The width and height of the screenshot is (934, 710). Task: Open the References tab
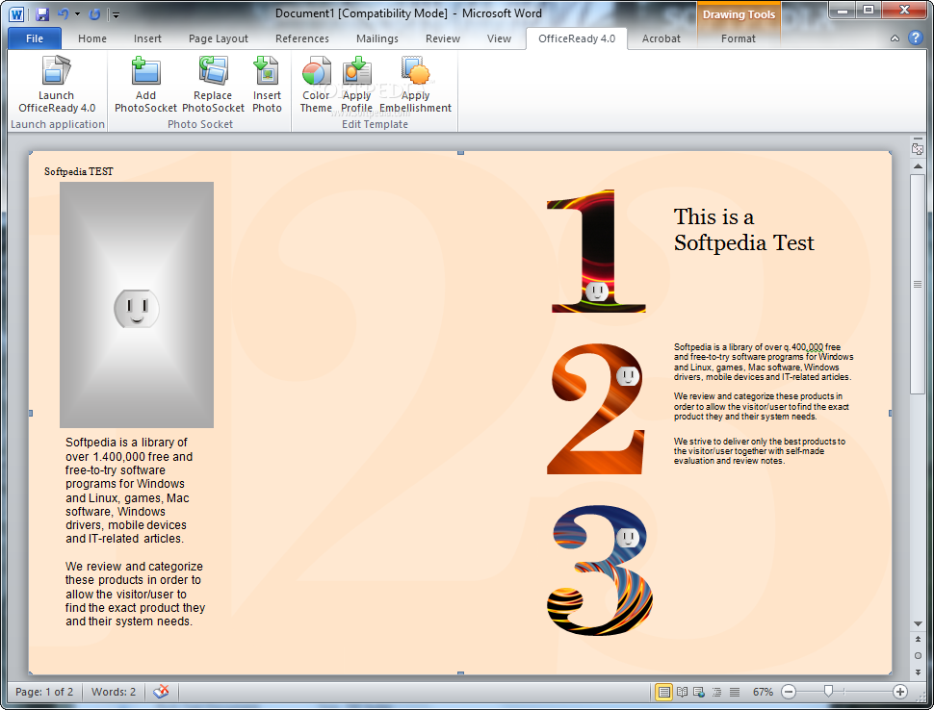[x=302, y=38]
